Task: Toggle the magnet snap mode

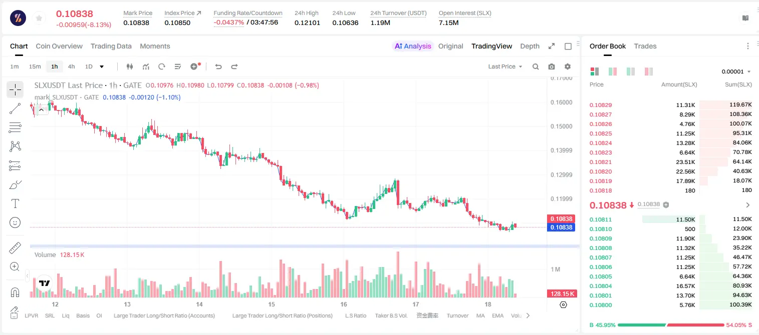Action: (15, 292)
